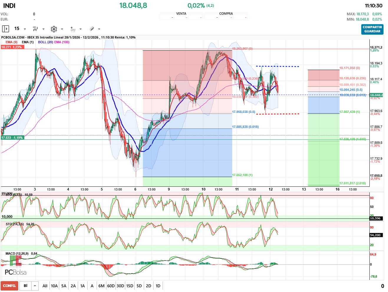The image size is (388, 292).
Task: Click the EMA (1) indicator legend
Action: pos(28,42)
